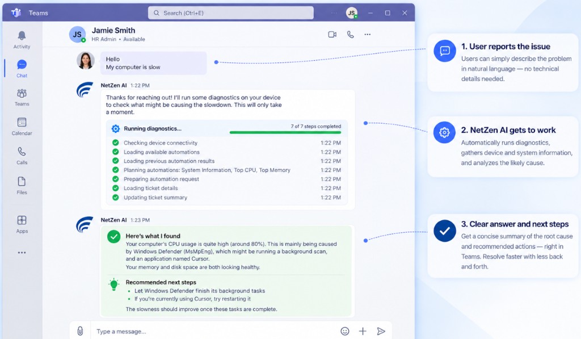Open settings ellipsis in title bar

(x=334, y=13)
